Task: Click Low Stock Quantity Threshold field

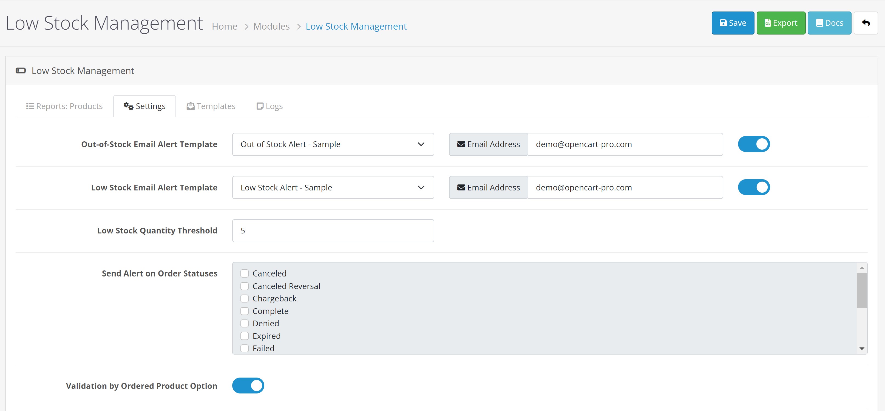Action: pyautogui.click(x=333, y=231)
